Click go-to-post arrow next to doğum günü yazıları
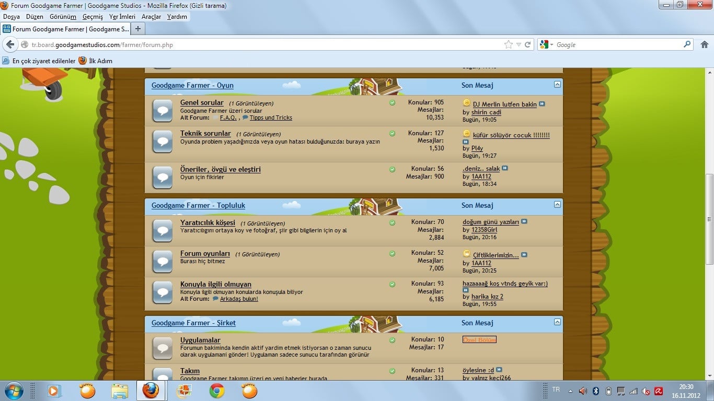This screenshot has height=401, width=714. tap(524, 222)
